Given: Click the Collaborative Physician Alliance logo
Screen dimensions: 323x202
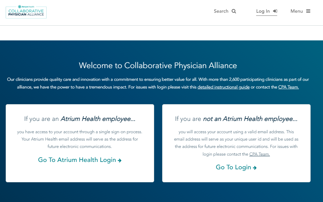Looking at the screenshot, I should coord(26,12).
